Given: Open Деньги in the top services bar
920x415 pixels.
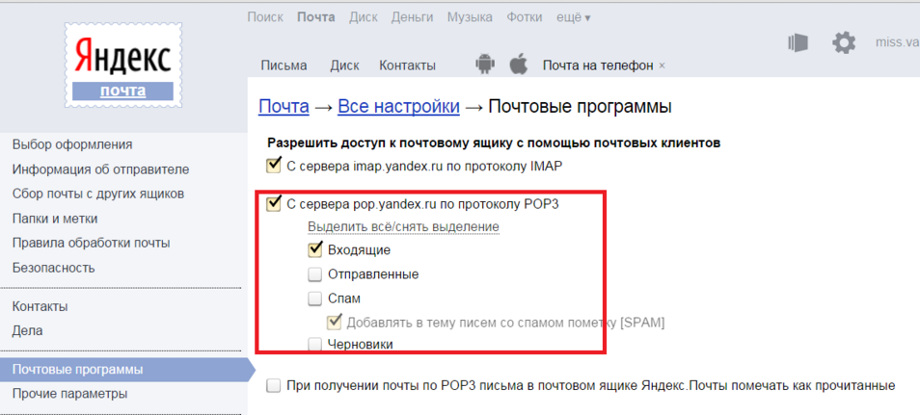Looking at the screenshot, I should point(413,17).
